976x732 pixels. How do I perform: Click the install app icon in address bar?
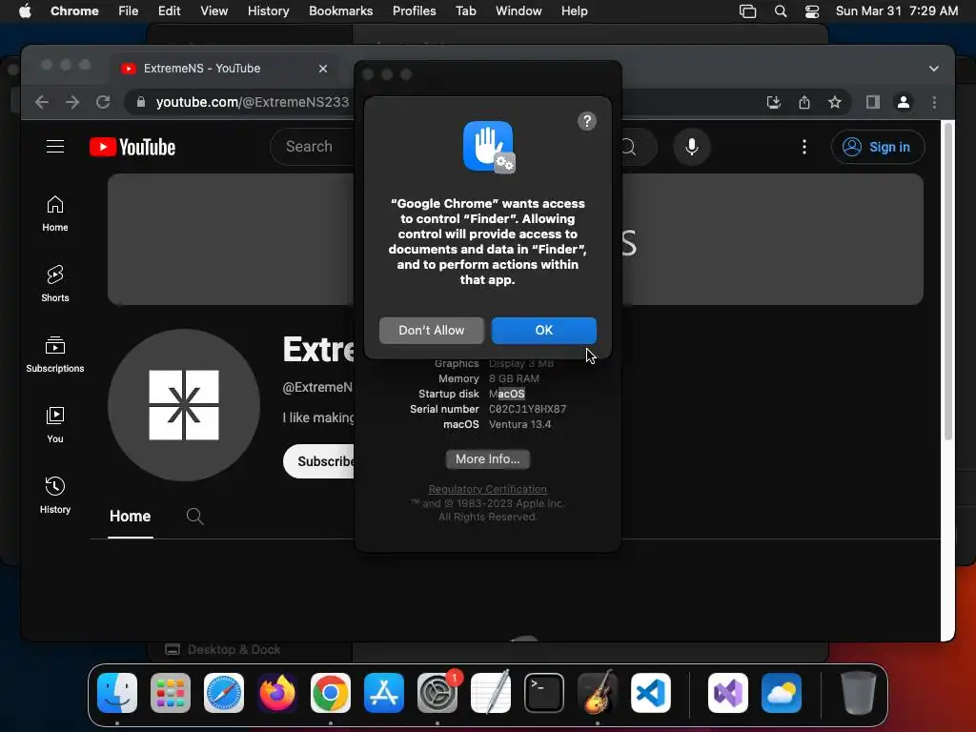pyautogui.click(x=774, y=102)
